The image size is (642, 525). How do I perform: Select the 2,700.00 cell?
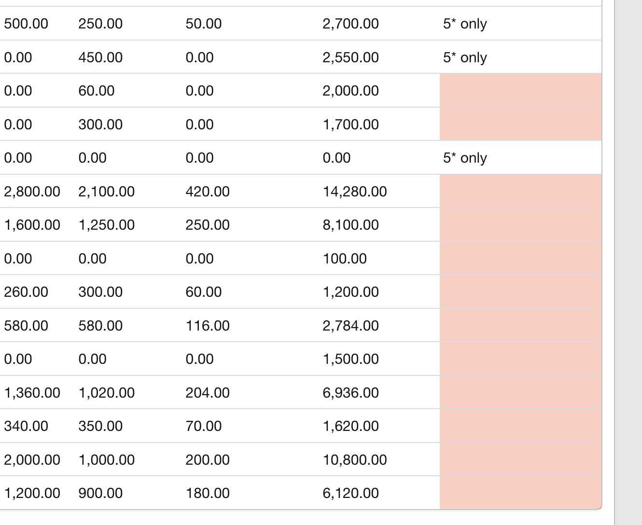click(350, 24)
